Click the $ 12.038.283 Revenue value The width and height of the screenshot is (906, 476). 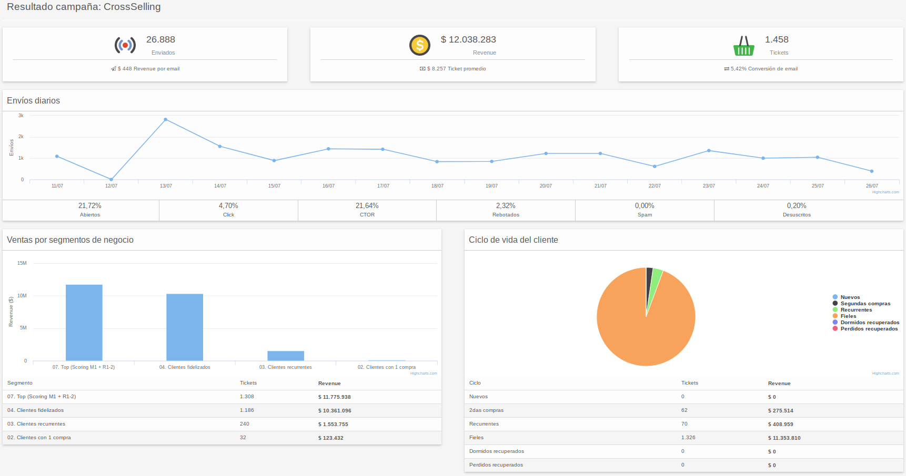click(x=468, y=40)
